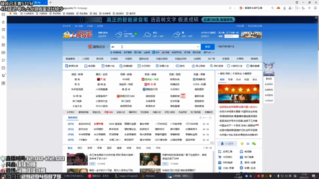The image size is (319, 179).
Task: Click the 今日特价 category in the icon row
Action: click(144, 66)
